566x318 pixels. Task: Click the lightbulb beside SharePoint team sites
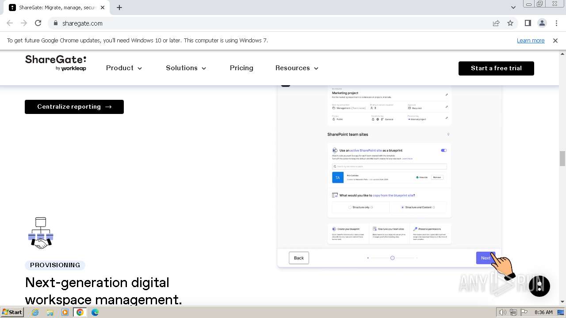click(448, 134)
